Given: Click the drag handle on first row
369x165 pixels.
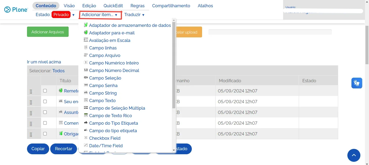Looking at the screenshot, I should coord(31,92).
